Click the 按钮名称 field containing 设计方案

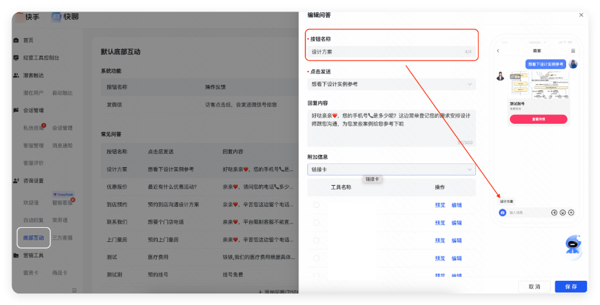coord(392,52)
